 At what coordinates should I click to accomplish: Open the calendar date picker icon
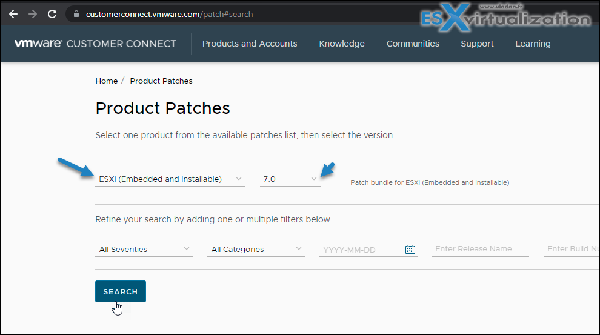[x=410, y=250]
